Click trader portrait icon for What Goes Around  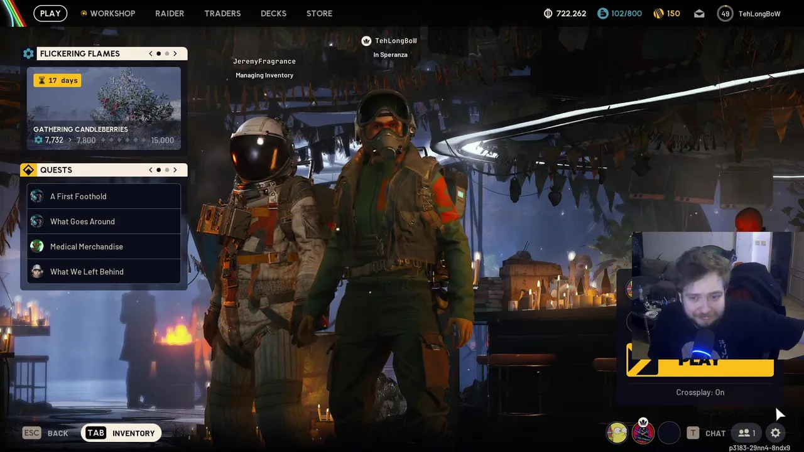[37, 222]
